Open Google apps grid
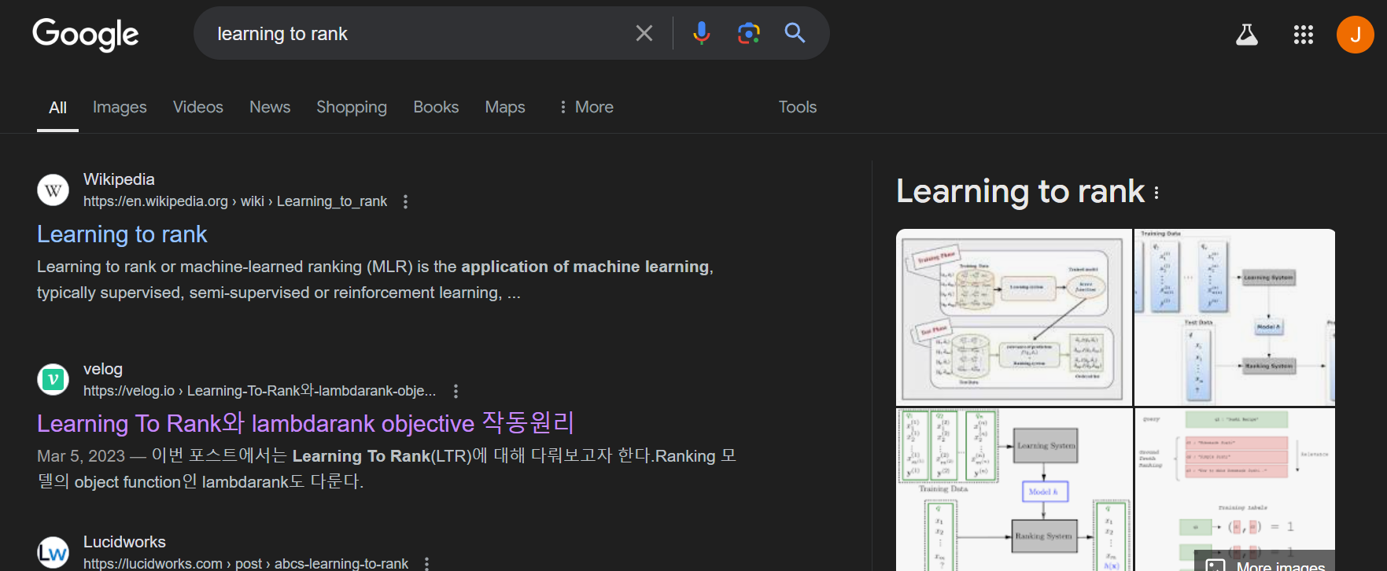 pyautogui.click(x=1304, y=35)
